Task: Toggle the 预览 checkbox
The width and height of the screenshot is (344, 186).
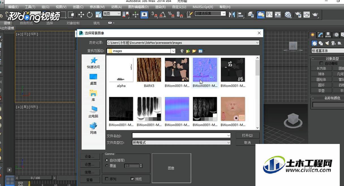Action: coord(132,179)
